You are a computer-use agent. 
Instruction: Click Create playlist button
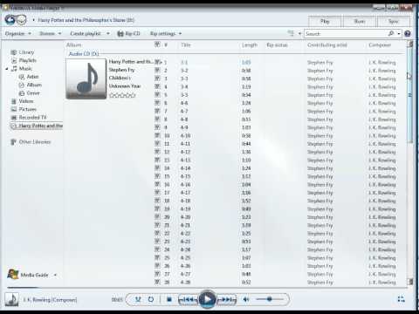click(x=86, y=34)
